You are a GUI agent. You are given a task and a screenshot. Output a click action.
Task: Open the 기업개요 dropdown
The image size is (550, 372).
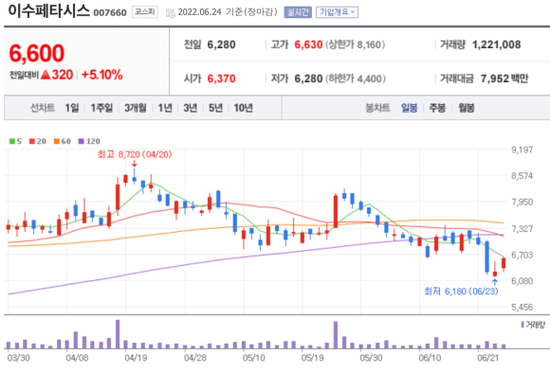coord(337,12)
